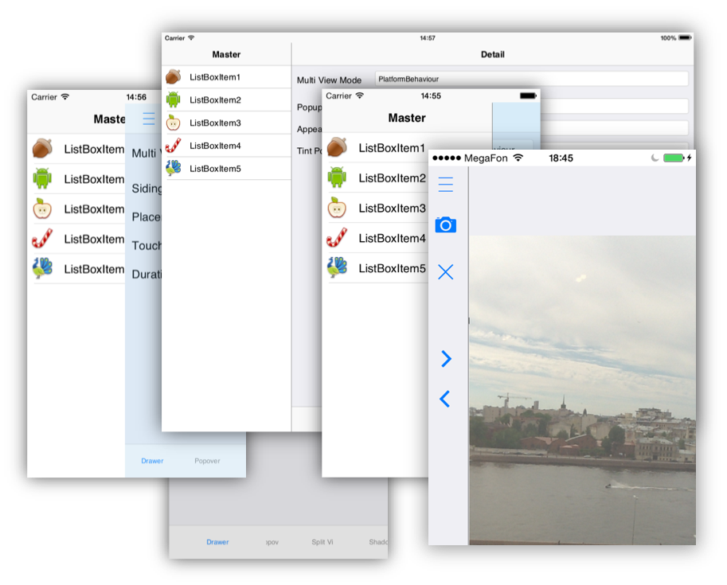Tap Android robot icon in 14:55 phone

coord(337,177)
